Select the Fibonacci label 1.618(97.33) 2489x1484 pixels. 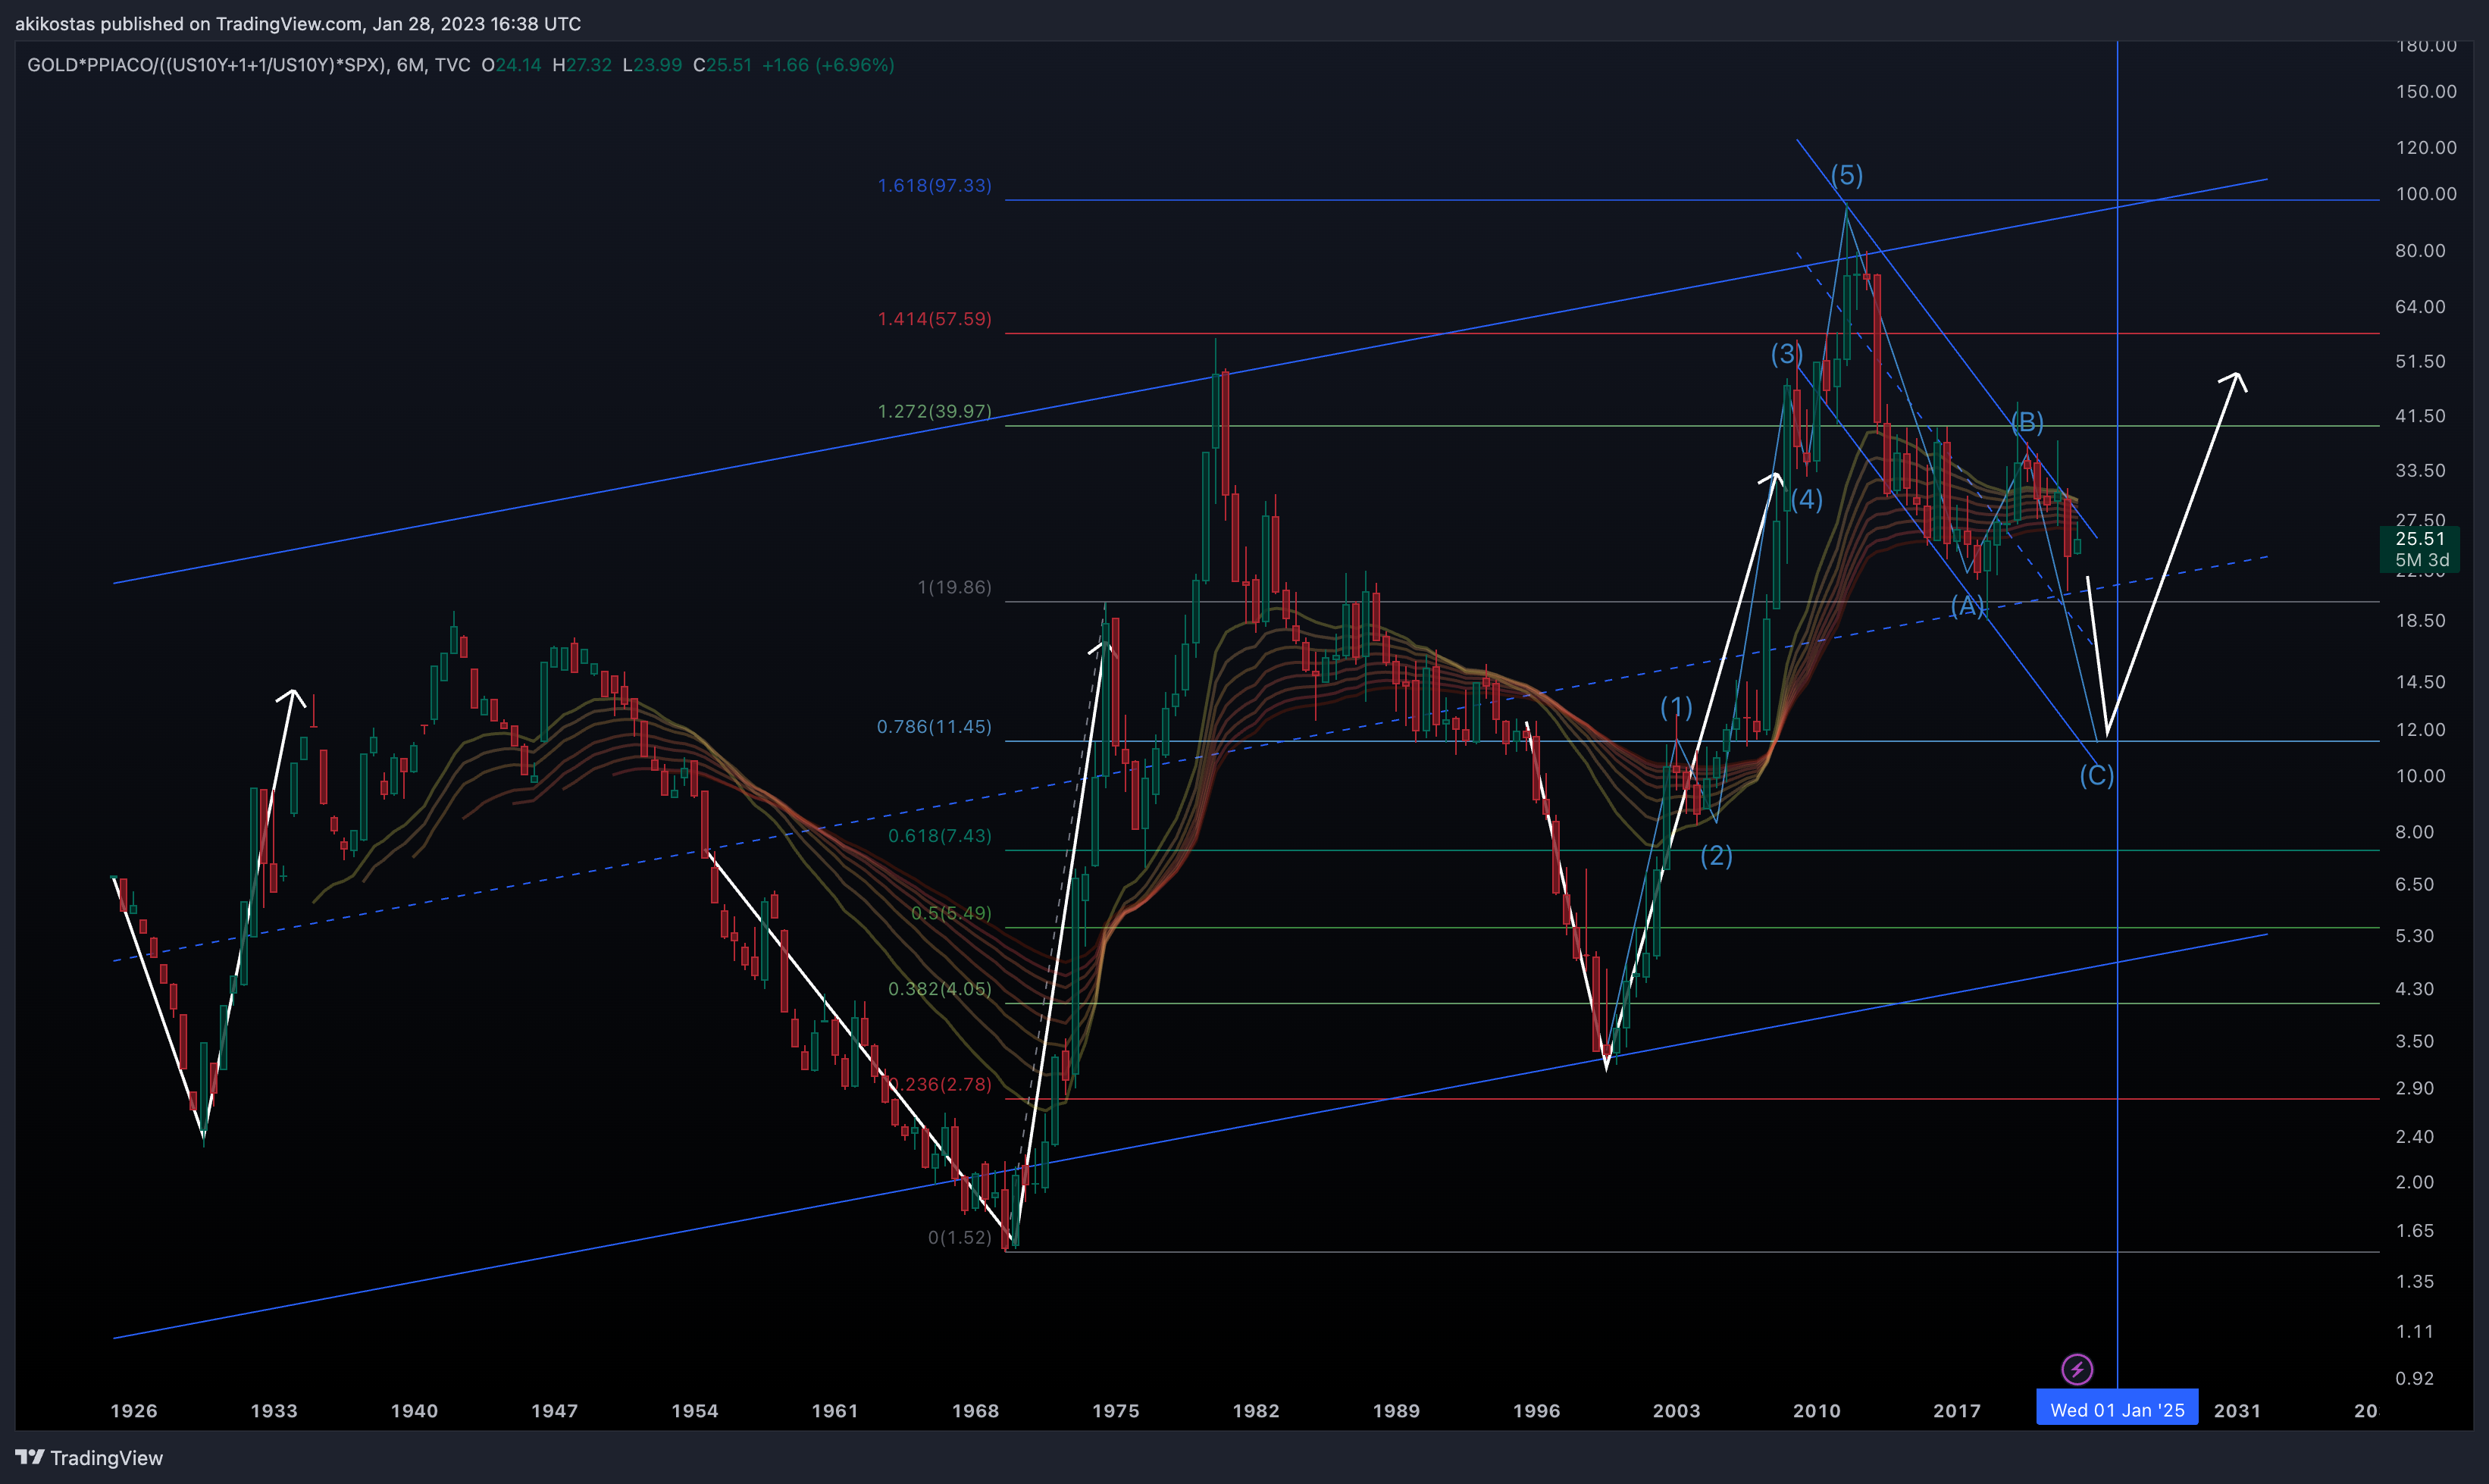[934, 186]
